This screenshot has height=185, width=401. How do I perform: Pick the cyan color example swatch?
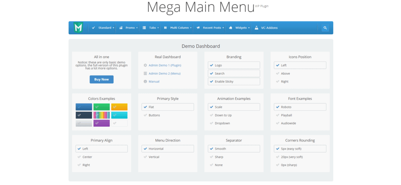click(x=119, y=115)
